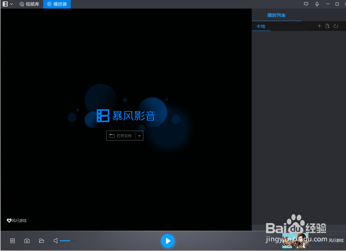Expand the 打开文件 dropdown arrow

(x=139, y=136)
